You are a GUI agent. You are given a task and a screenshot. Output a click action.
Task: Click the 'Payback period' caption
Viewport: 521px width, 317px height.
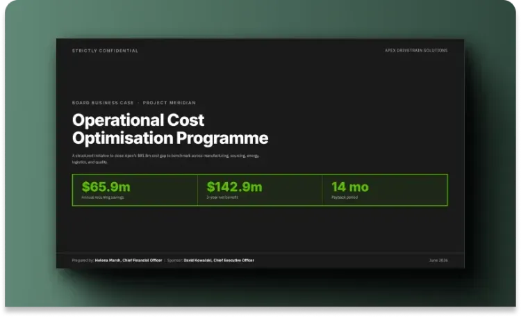(345, 197)
